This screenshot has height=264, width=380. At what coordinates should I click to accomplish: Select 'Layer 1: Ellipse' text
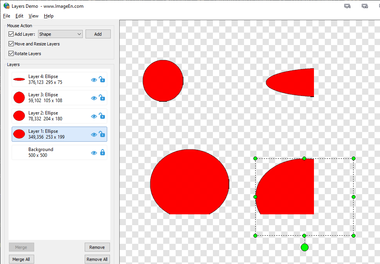43,131
